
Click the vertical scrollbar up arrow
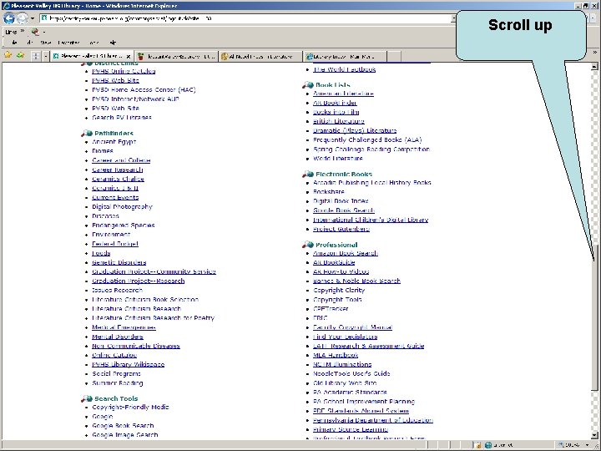[594, 66]
